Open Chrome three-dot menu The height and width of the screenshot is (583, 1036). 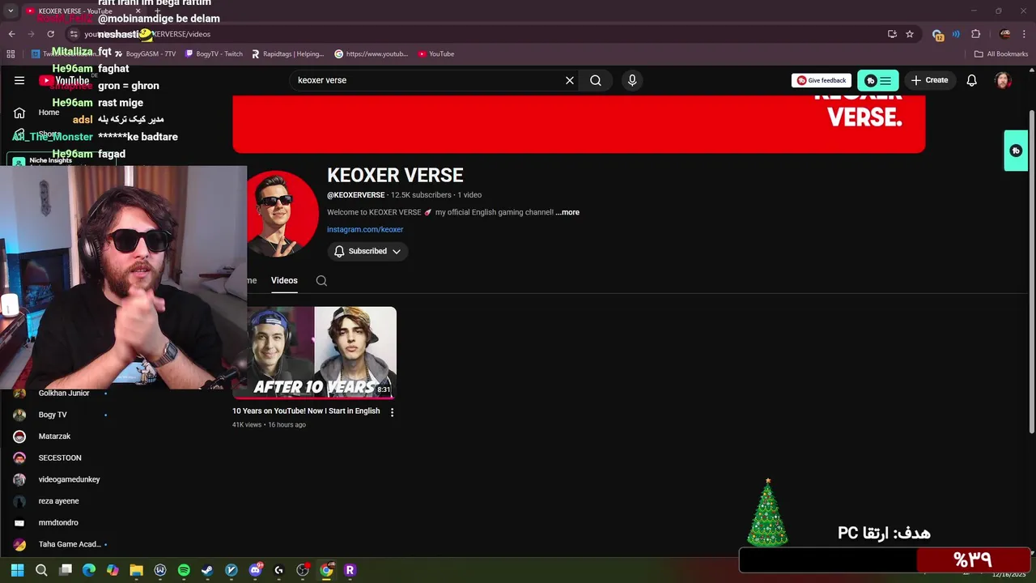click(1025, 34)
